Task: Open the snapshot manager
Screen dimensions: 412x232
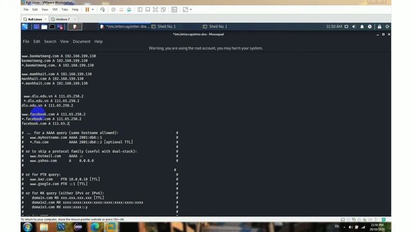Action: pyautogui.click(x=129, y=10)
